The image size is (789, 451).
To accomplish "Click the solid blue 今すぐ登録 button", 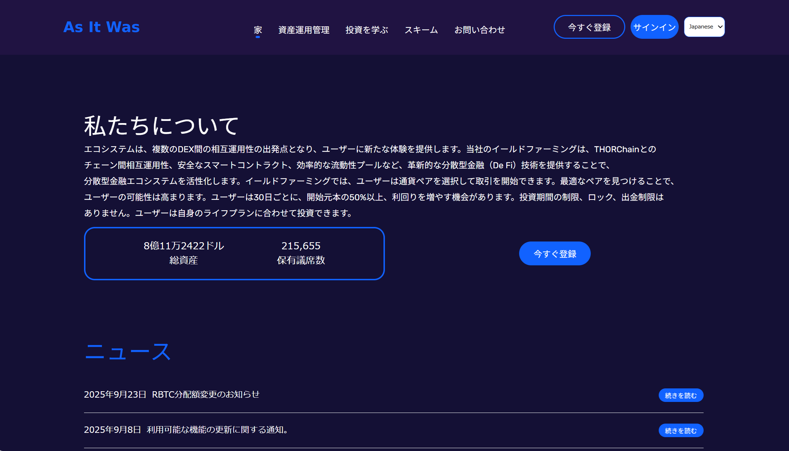I will click(x=555, y=254).
